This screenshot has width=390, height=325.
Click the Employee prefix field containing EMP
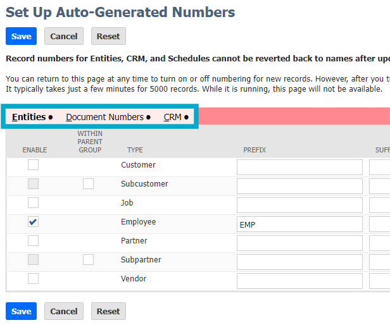(299, 224)
